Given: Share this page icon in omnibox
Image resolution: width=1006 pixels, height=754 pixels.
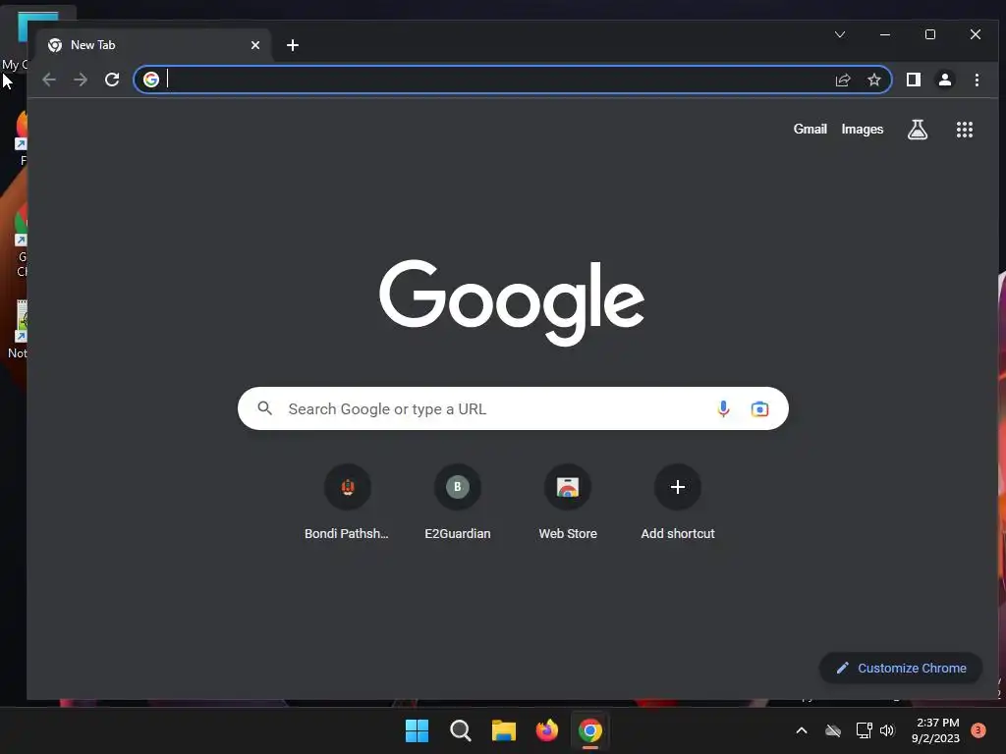Looking at the screenshot, I should (x=842, y=80).
